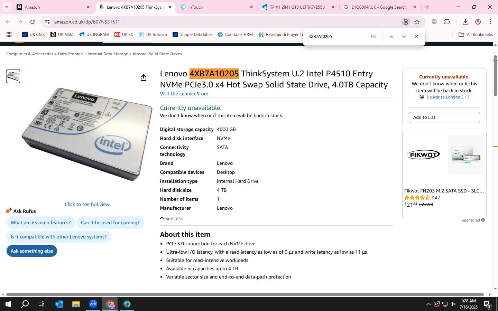Ask Rufus: Can it be used for gaming?

click(110, 223)
